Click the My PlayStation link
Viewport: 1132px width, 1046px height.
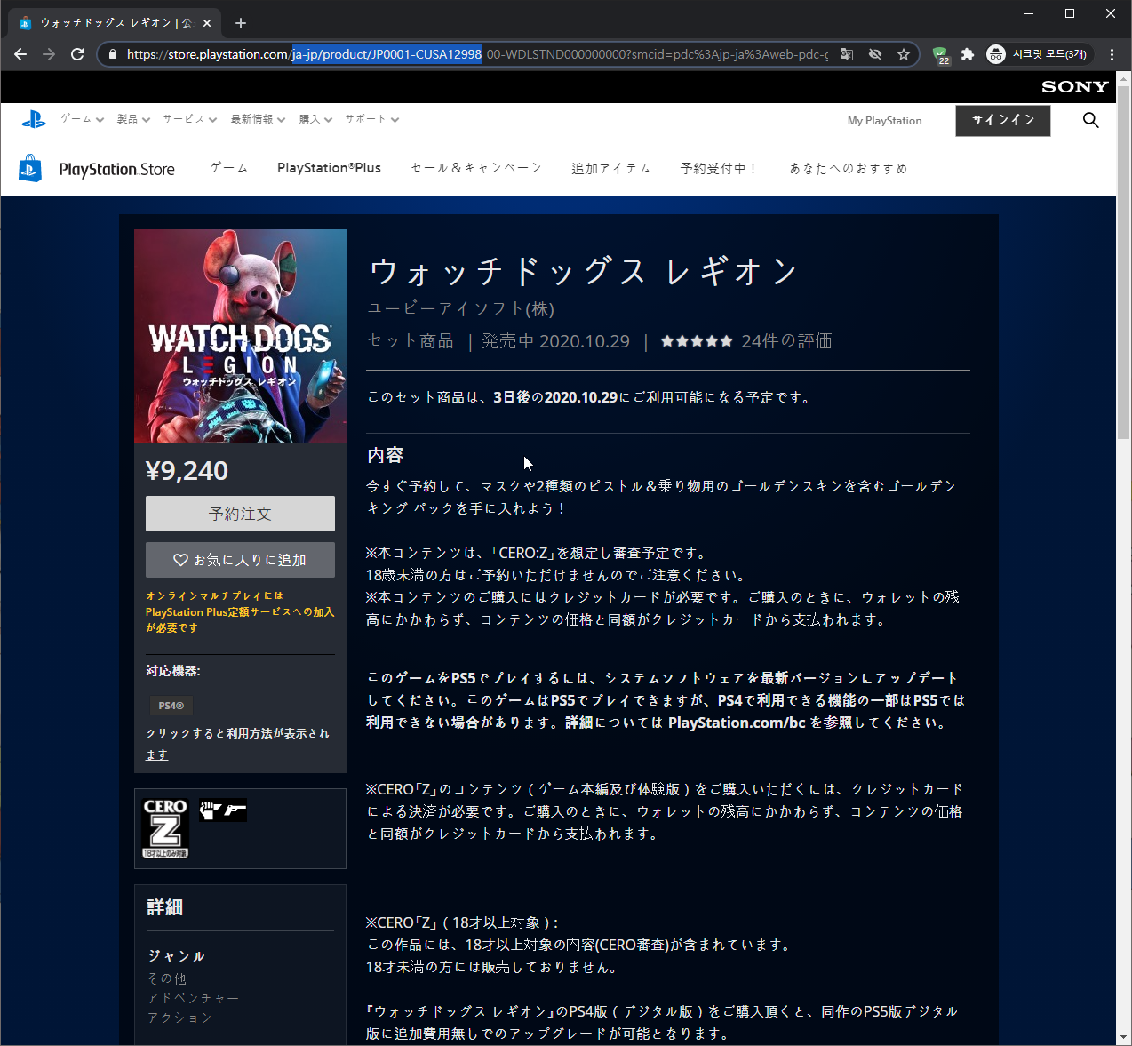[x=884, y=121]
